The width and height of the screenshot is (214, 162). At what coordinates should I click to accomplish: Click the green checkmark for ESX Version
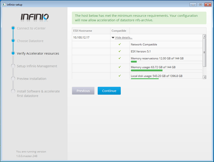click(x=119, y=51)
